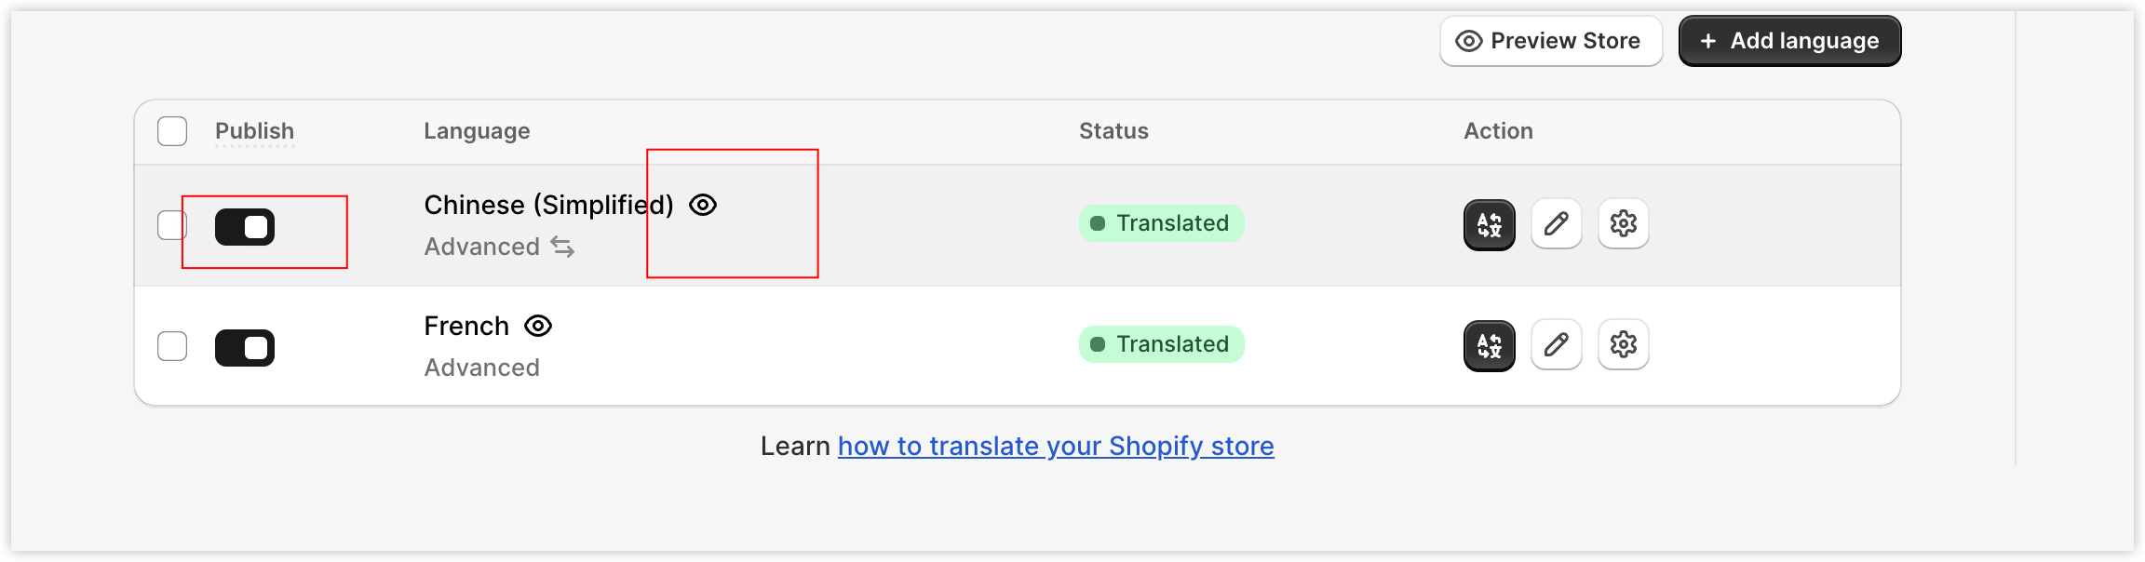This screenshot has width=2145, height=562.
Task: Click swap arrows icon next to Advanced
Action: point(562,247)
